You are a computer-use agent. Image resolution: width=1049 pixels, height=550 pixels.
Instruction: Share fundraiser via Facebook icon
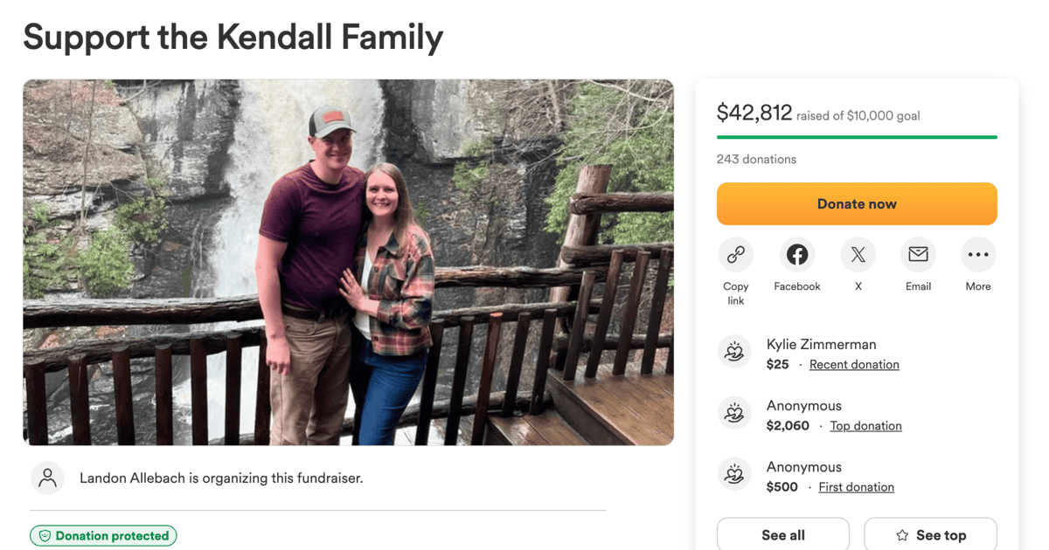pos(796,255)
